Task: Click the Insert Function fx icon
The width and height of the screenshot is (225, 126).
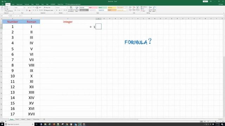Action: (20, 16)
